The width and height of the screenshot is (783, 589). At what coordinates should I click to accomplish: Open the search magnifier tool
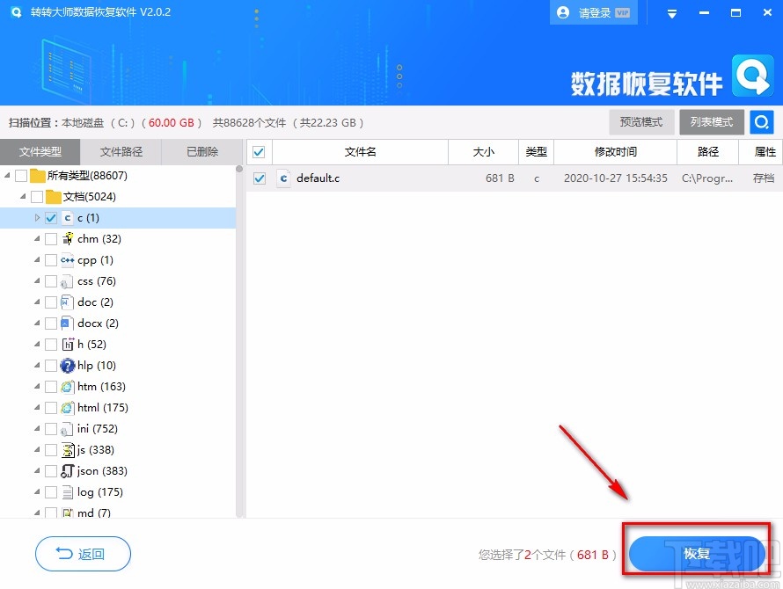tap(761, 121)
